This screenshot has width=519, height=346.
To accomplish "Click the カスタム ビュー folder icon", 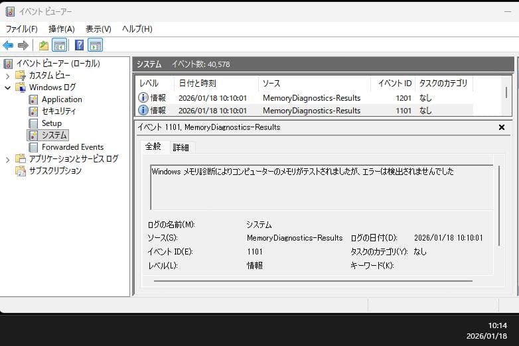I will click(21, 76).
